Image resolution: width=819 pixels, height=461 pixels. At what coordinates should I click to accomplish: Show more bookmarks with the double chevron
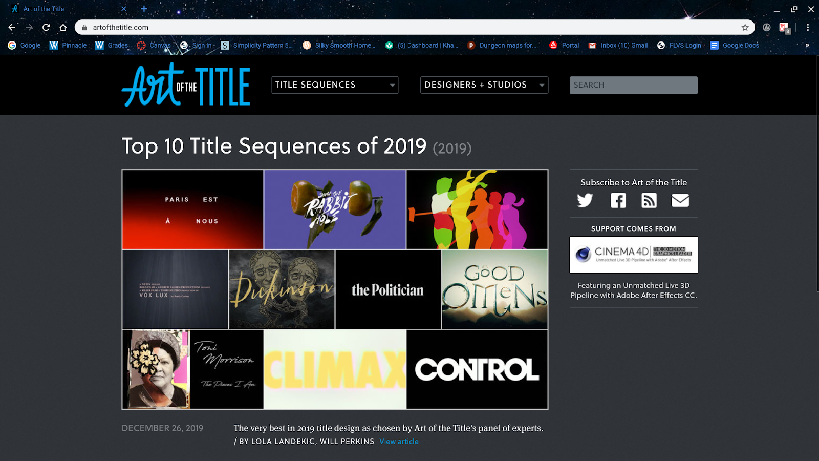807,45
